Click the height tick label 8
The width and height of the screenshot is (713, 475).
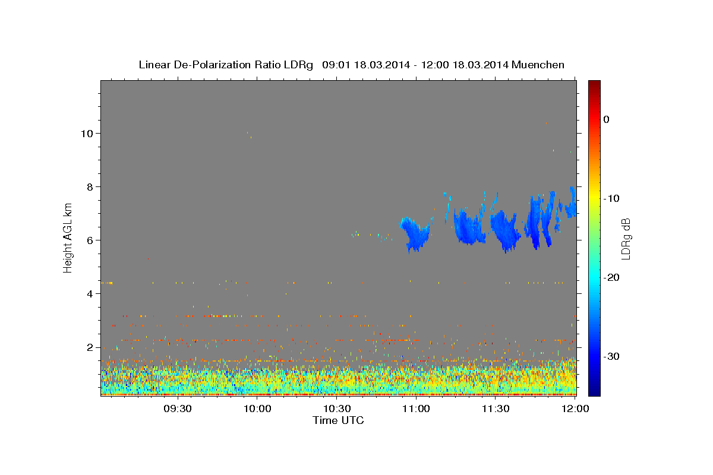tap(90, 187)
